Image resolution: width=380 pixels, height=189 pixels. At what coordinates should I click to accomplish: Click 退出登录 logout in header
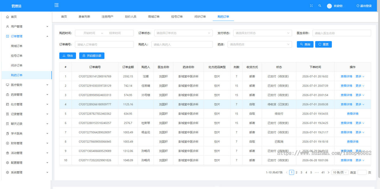(364, 6)
